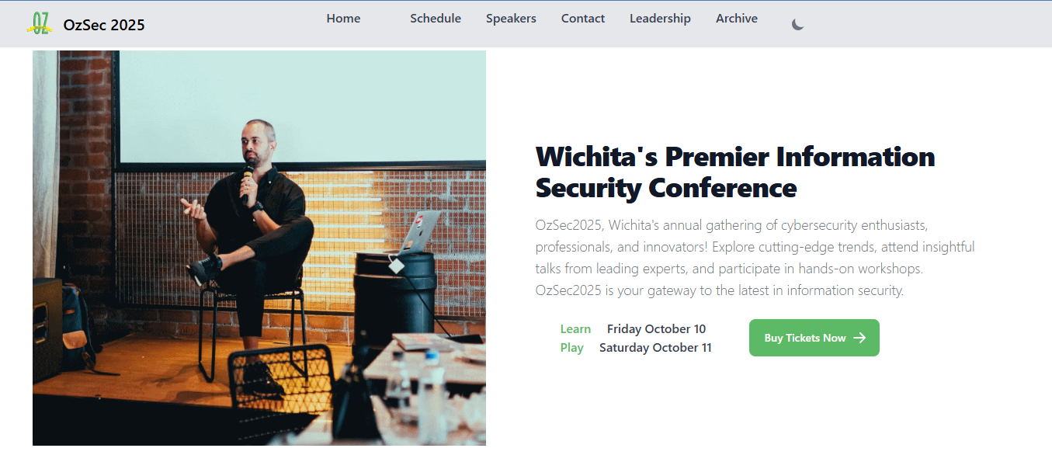Screen dimensions: 1052x462
Task: Toggle dark mode with the moon icon
Action: click(797, 24)
